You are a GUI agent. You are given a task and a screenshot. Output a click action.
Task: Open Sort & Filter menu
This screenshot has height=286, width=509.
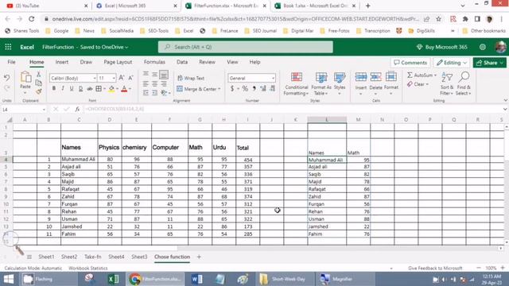447,83
